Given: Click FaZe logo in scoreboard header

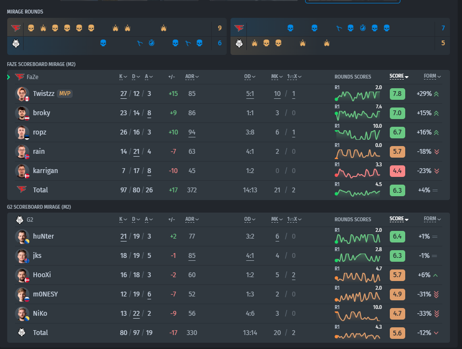Looking at the screenshot, I should [x=19, y=77].
